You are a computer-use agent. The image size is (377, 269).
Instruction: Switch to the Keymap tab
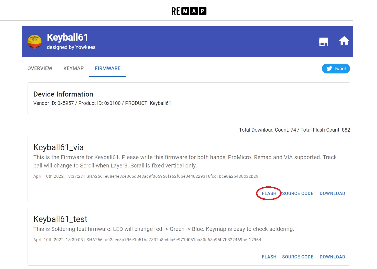click(x=73, y=68)
